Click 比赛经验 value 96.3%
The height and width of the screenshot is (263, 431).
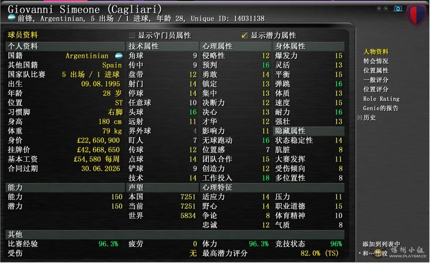[108, 244]
